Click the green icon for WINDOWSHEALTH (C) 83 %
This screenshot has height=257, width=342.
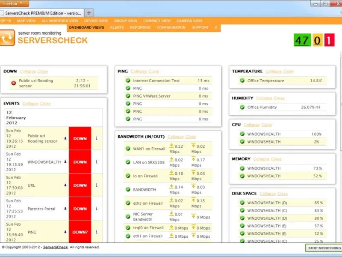point(242,210)
